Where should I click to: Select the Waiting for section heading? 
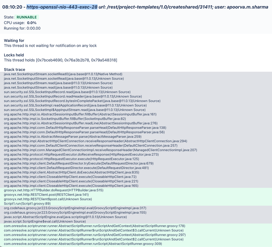pos(14,40)
